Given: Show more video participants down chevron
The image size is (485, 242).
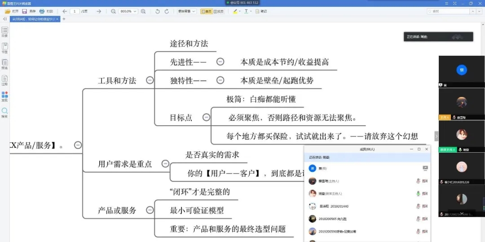Looking at the screenshot, I should (462, 213).
